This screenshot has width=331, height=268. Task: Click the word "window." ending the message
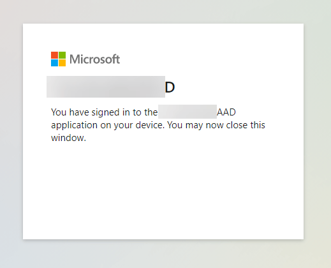tap(68, 138)
